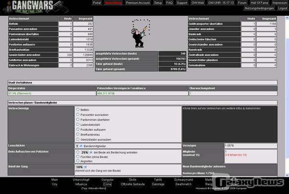
Task: Choose Flüchten (ohne Beute) option
Action: tap(78, 157)
